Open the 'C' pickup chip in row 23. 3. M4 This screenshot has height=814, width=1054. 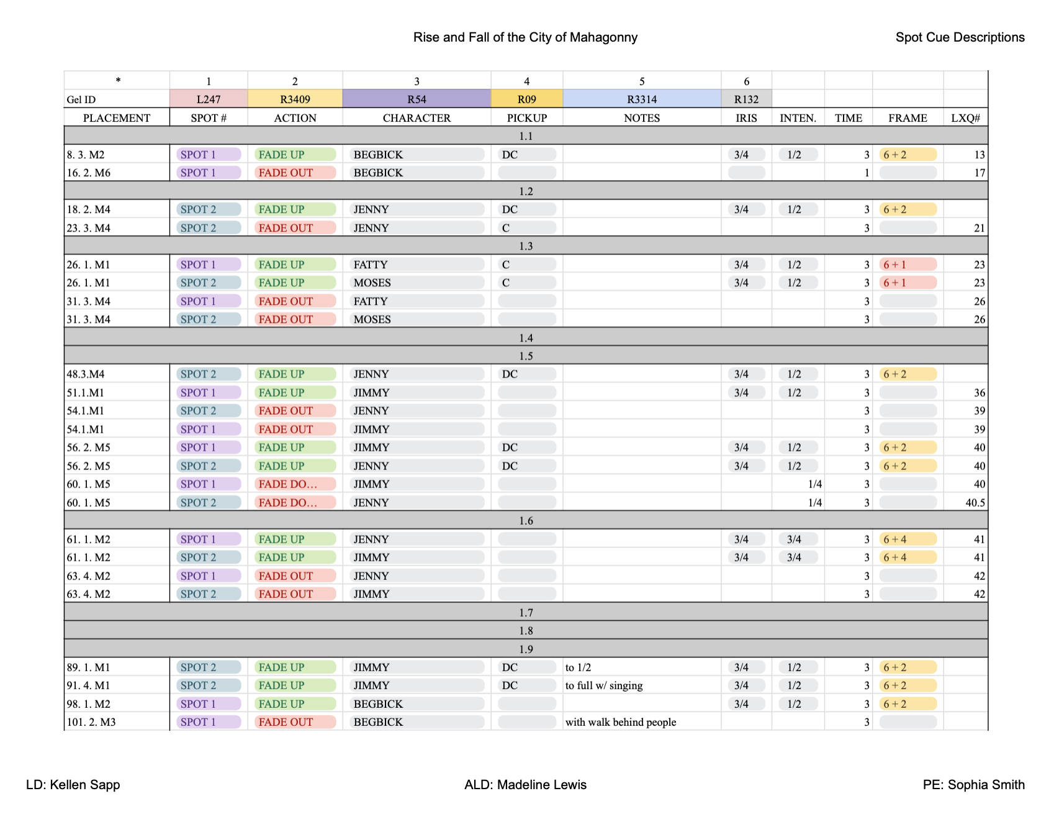(x=526, y=228)
